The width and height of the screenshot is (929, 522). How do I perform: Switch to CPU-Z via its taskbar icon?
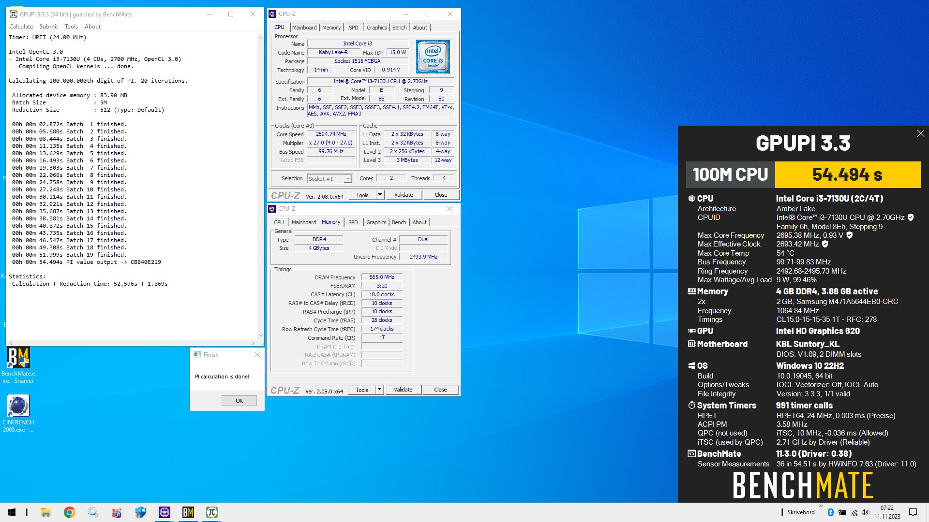click(x=164, y=512)
